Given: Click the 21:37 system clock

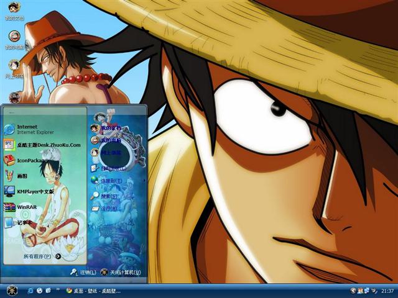Looking at the screenshot, I should coord(387,291).
